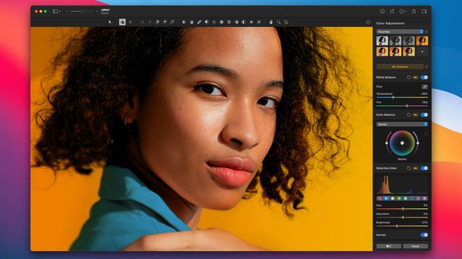Select the magenta Selective Color swatch
Screen dimensions: 462x259
pos(425,198)
